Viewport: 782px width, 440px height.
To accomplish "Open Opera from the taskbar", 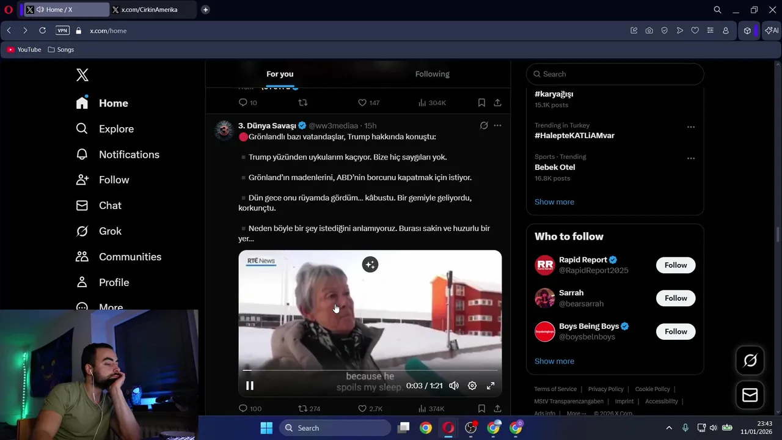I will [x=448, y=428].
